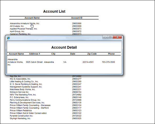Viewport: 155px width, 124px height.
Task: Select Cameron Plumbing, Inc. in the list
Action: pyautogui.click(x=20, y=34)
